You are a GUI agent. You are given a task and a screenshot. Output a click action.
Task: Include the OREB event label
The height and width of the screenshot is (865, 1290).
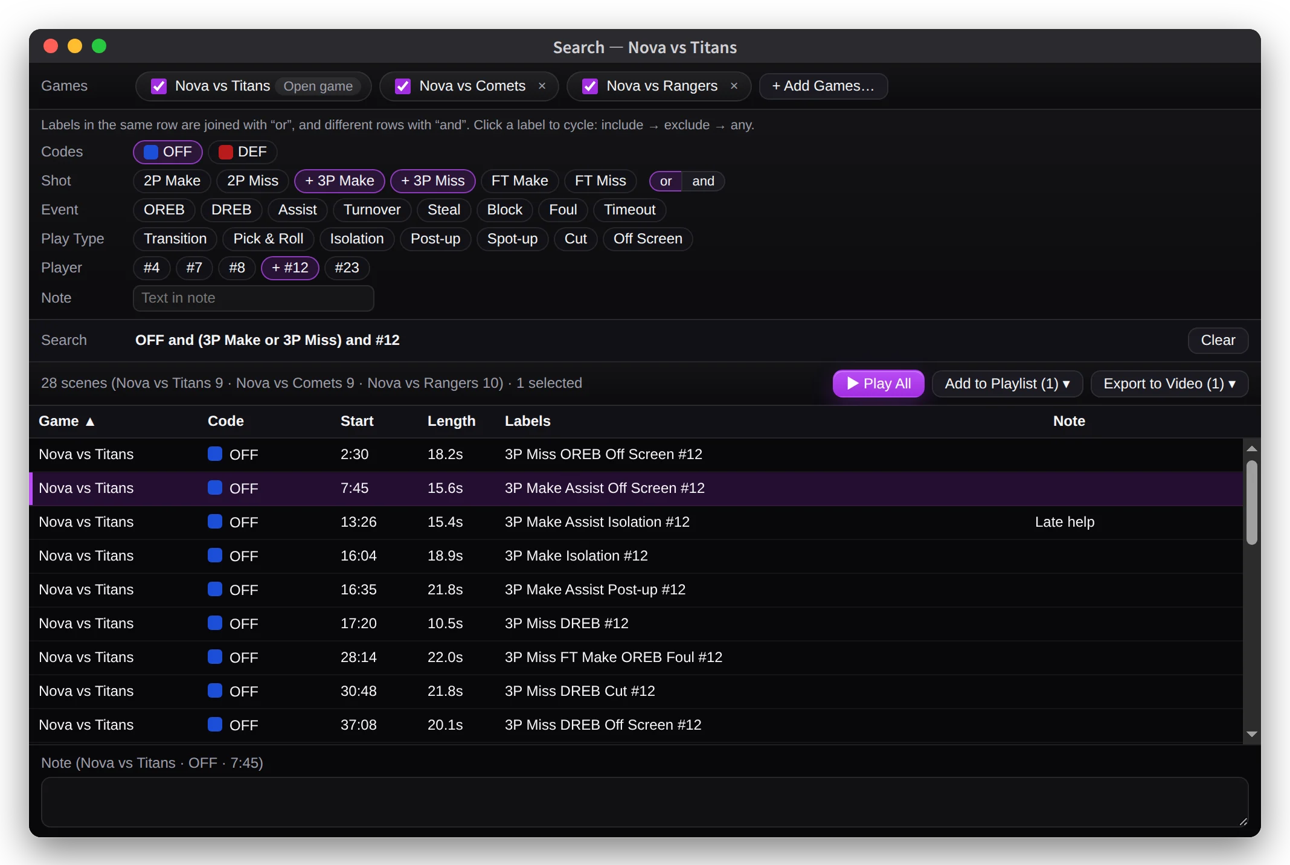(164, 210)
